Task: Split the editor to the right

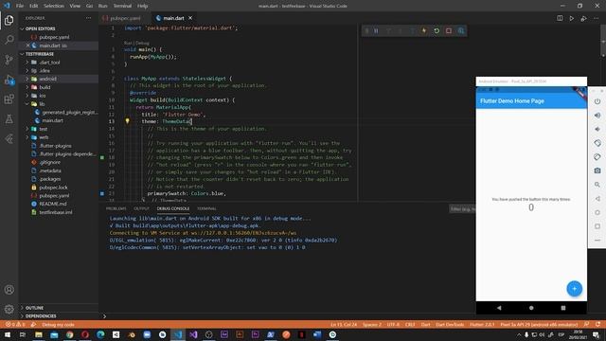Action: click(x=560, y=18)
